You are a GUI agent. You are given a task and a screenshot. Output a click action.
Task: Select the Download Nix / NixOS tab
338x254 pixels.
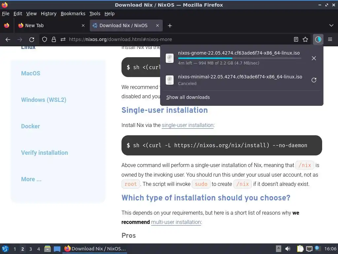126,25
